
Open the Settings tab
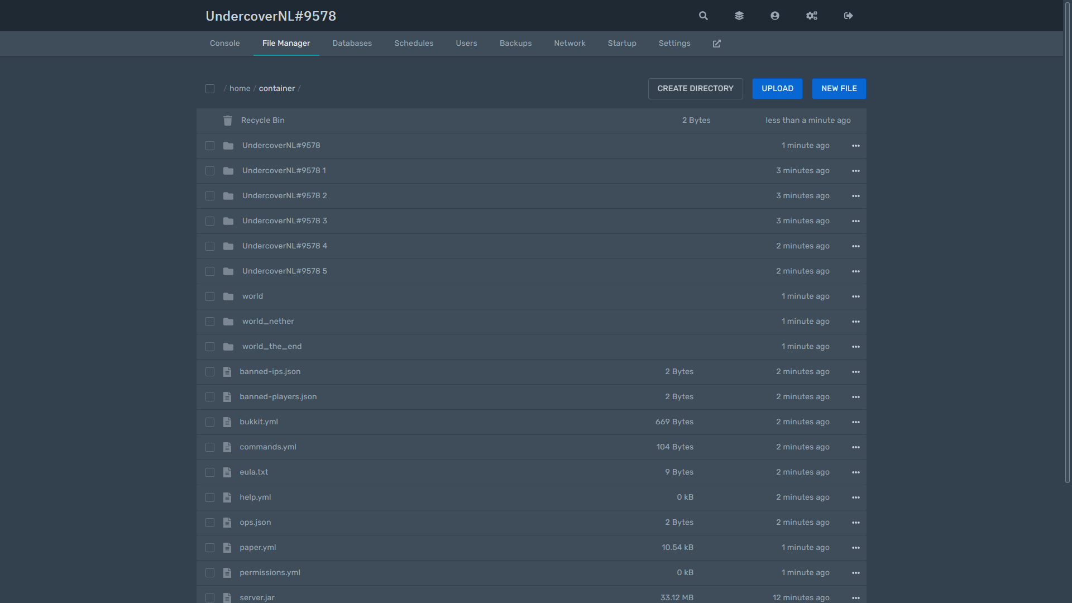point(674,44)
